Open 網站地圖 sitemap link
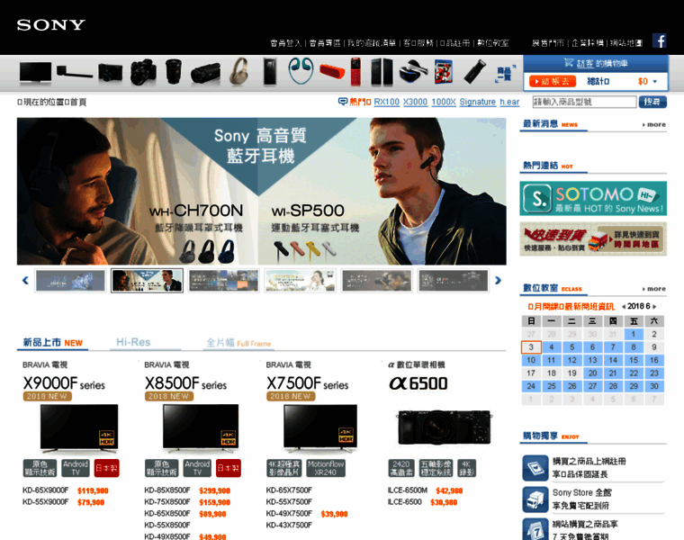684x540 pixels. point(626,42)
